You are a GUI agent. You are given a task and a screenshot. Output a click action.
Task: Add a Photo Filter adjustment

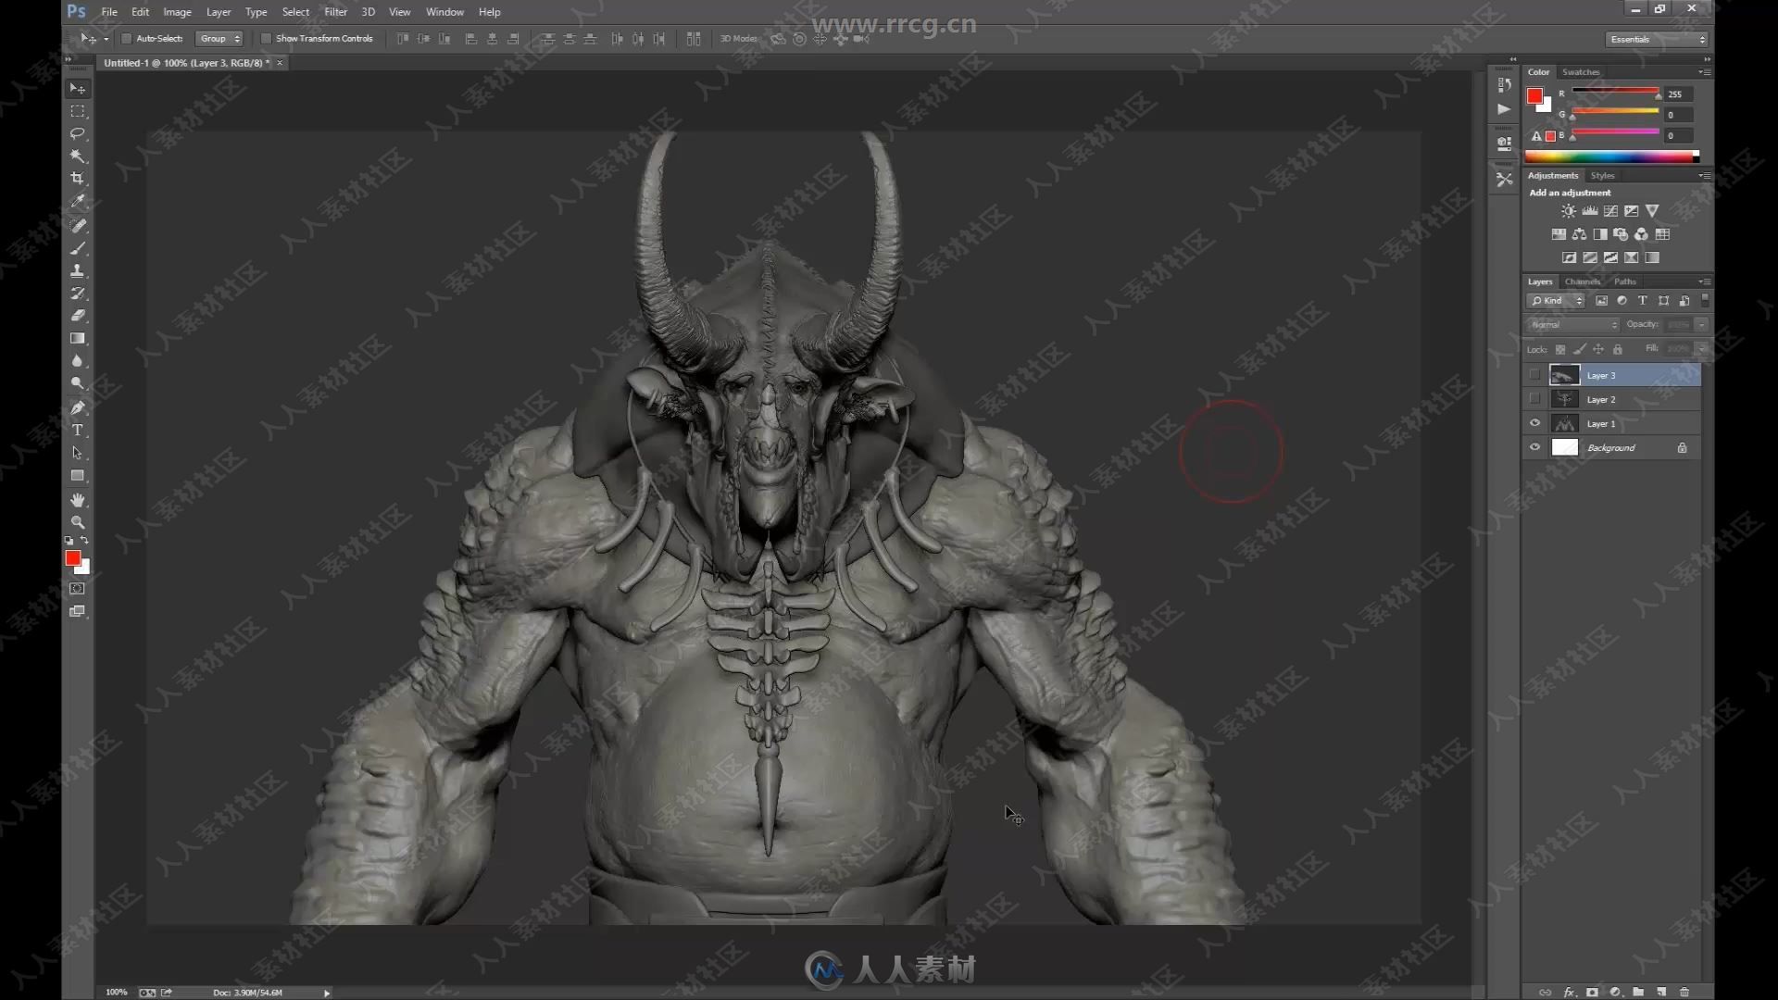coord(1621,234)
